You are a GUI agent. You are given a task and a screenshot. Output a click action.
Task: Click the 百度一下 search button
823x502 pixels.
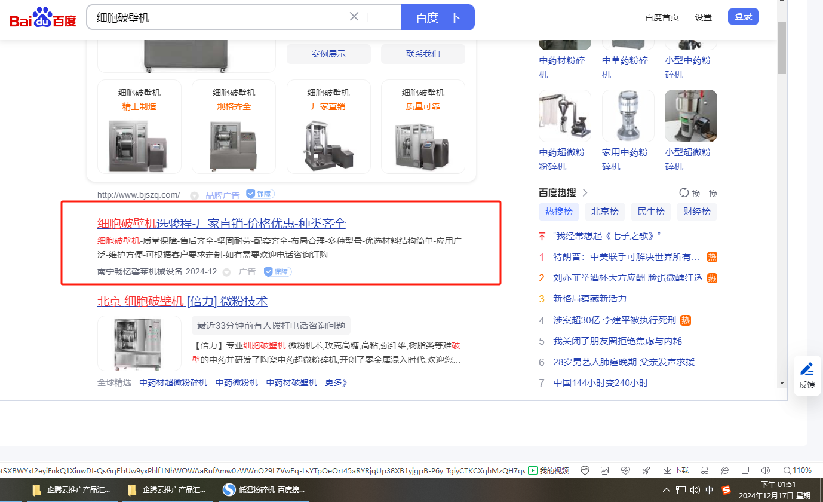(x=438, y=17)
